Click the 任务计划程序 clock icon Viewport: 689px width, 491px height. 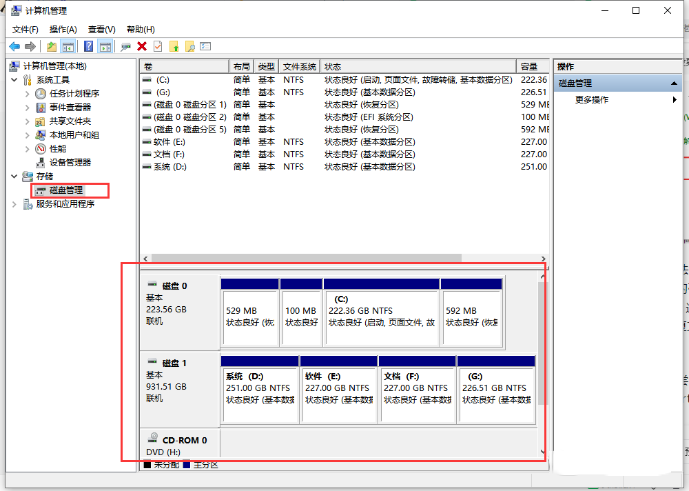pos(41,94)
